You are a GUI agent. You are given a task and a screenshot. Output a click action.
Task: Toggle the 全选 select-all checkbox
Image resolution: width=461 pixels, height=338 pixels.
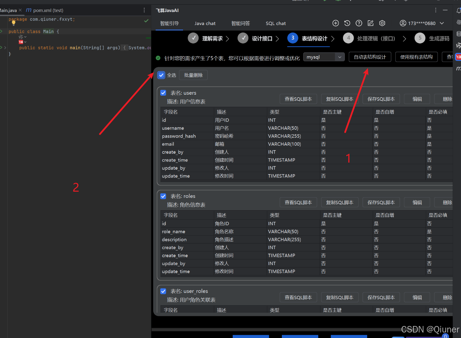(161, 75)
